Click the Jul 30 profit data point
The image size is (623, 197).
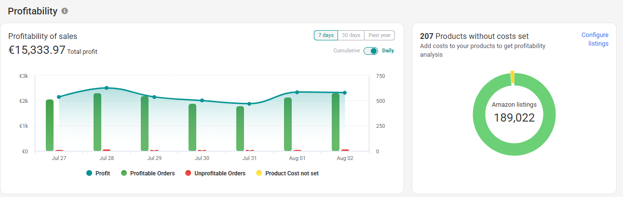[202, 100]
